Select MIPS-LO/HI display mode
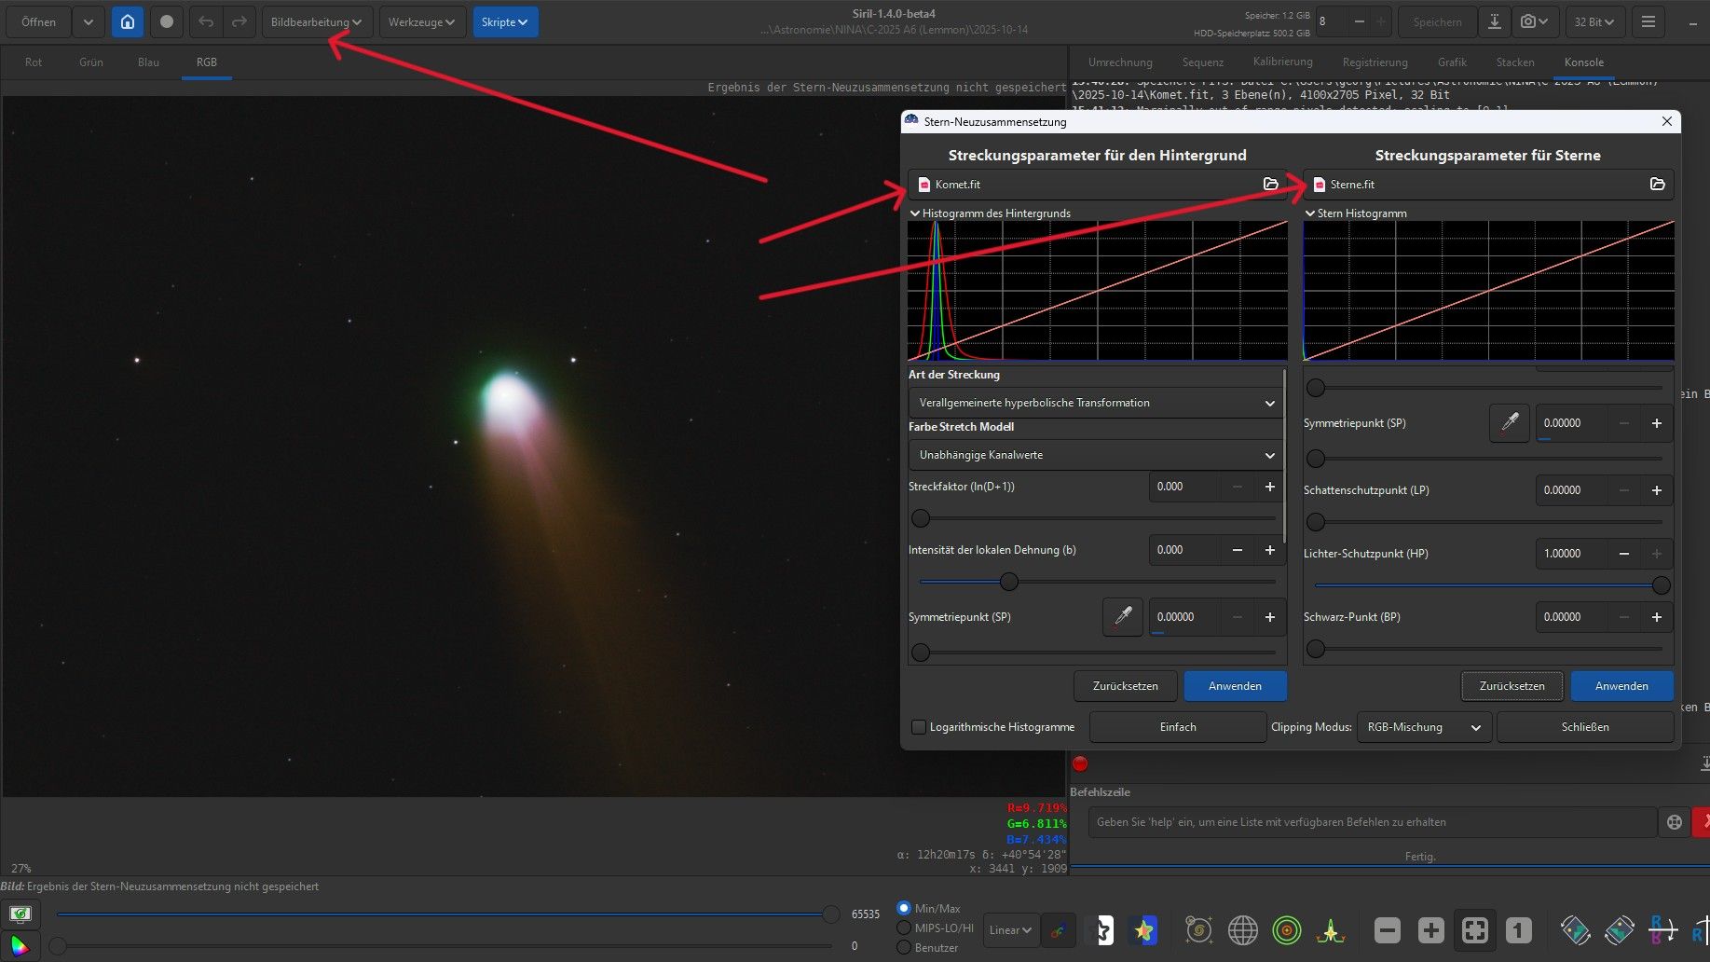Image resolution: width=1710 pixels, height=962 pixels. pos(903,928)
